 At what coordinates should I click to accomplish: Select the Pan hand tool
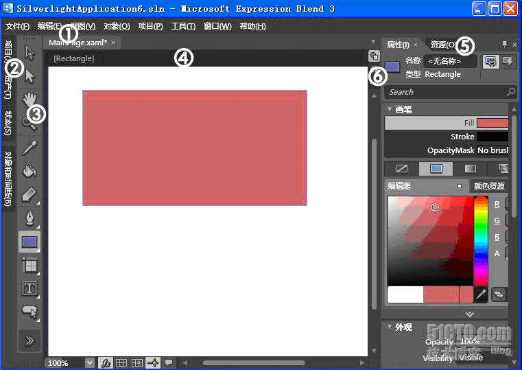29,99
